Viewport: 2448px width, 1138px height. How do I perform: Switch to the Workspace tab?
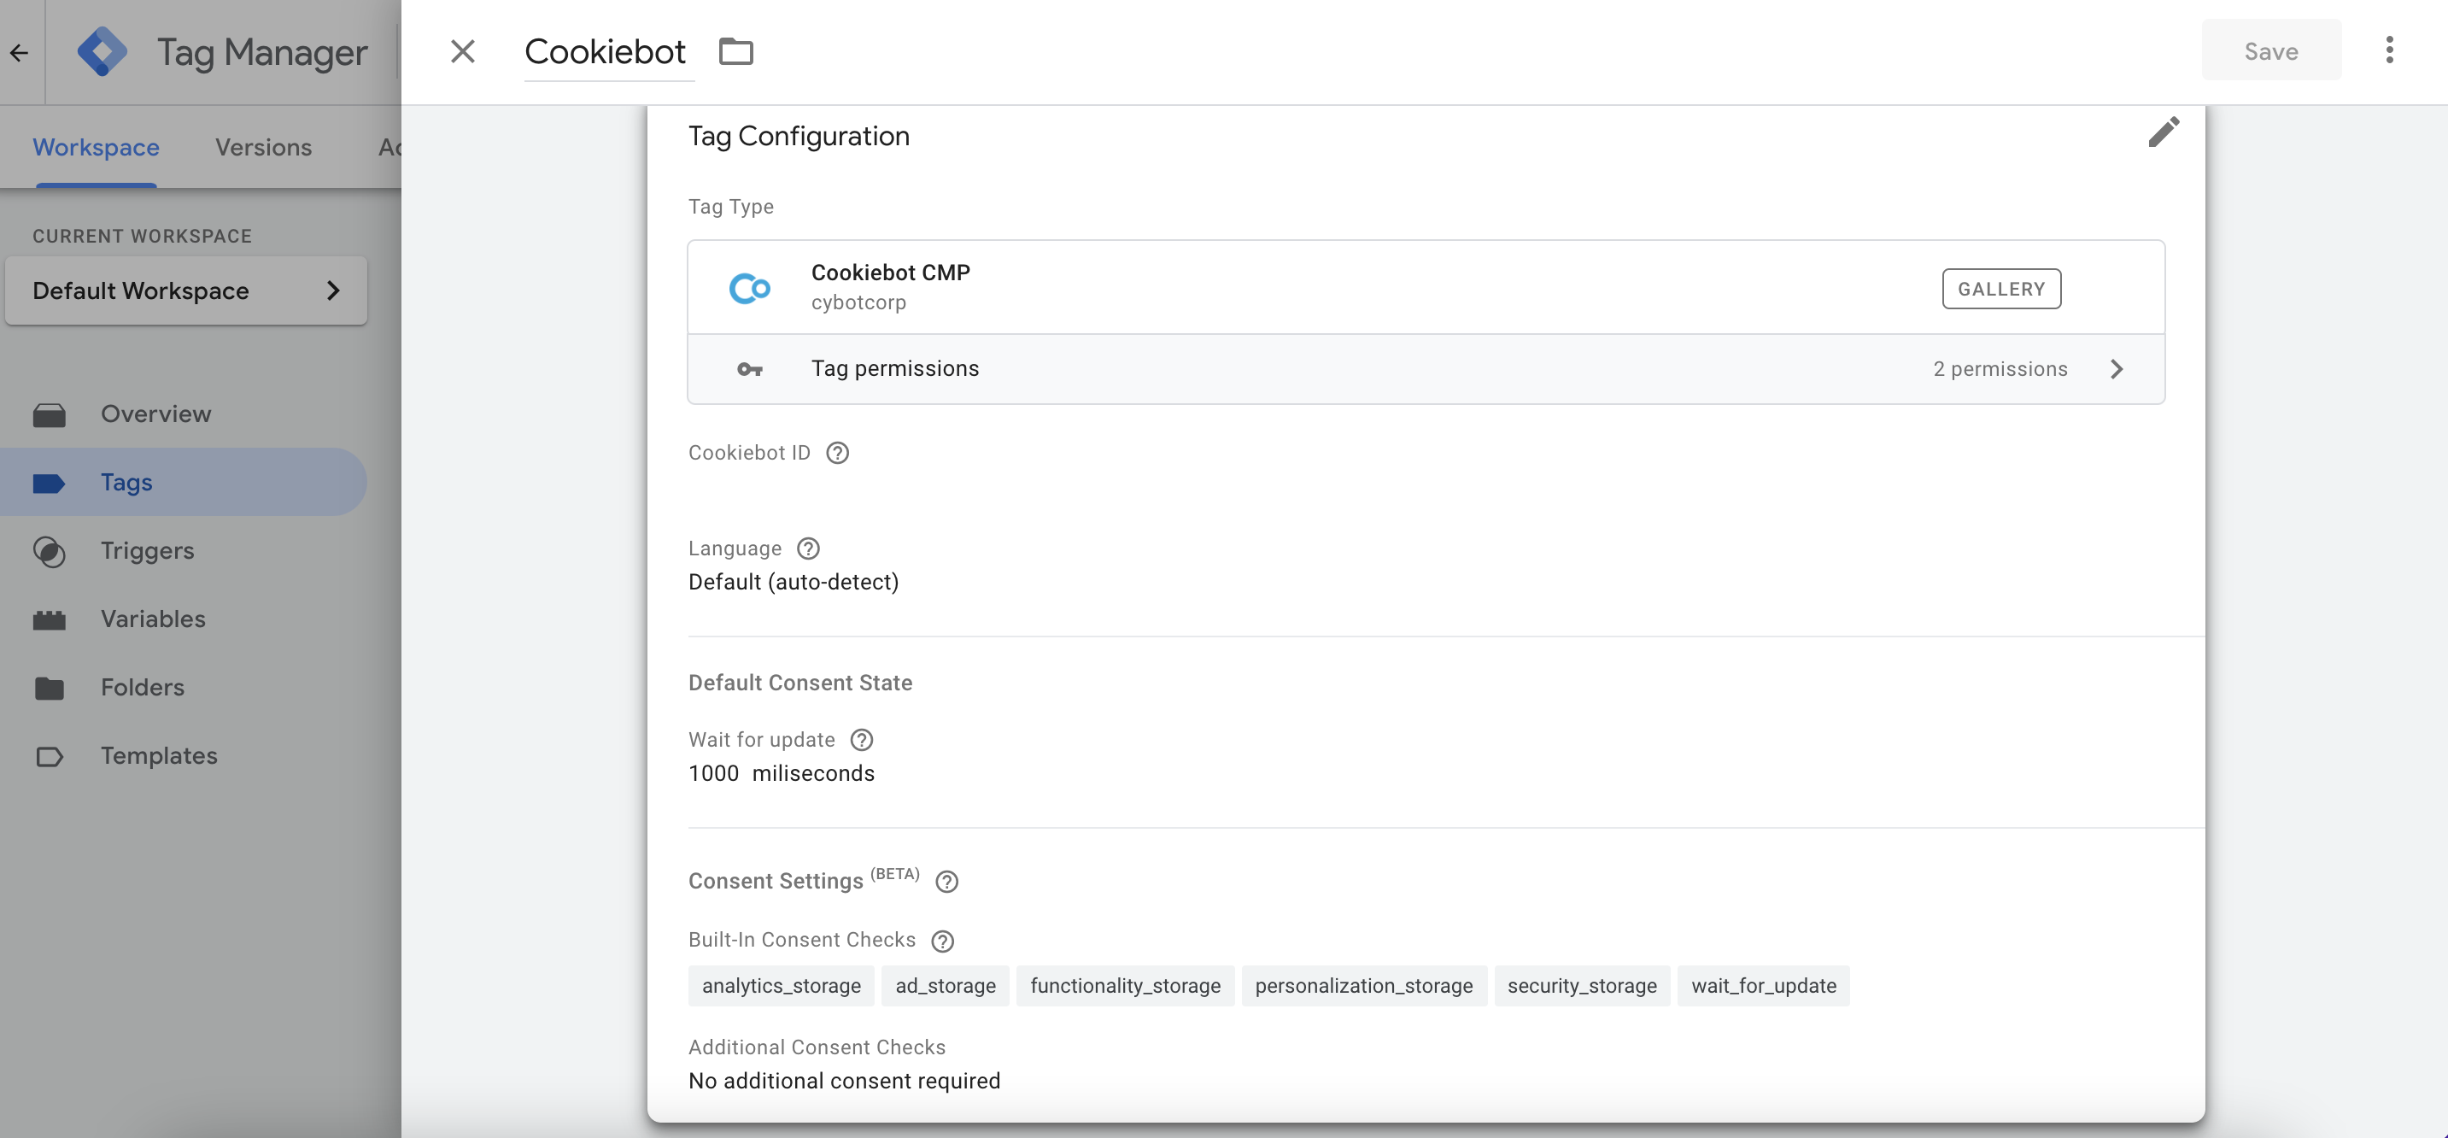95,147
